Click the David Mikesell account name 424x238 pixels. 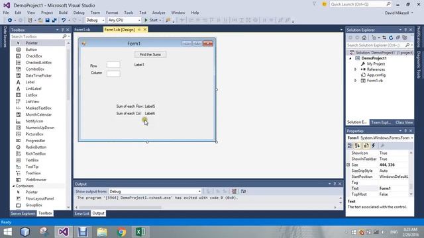click(397, 13)
